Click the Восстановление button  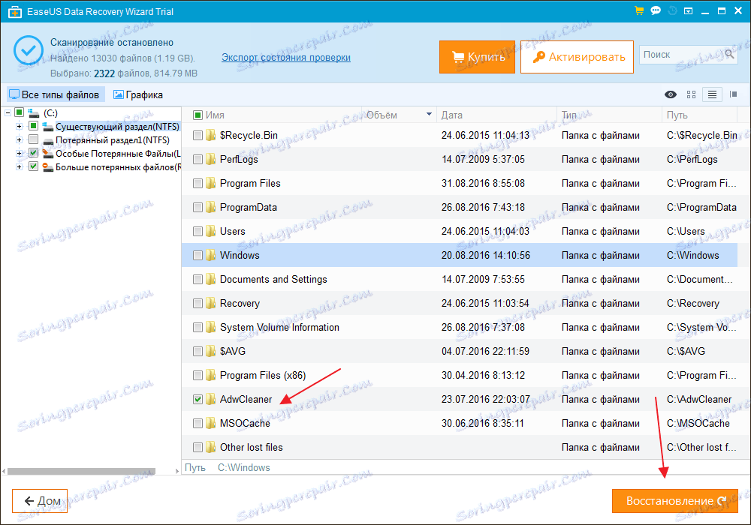(x=675, y=500)
